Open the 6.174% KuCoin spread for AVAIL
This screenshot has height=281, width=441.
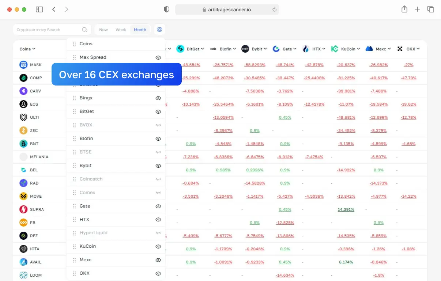point(346,262)
